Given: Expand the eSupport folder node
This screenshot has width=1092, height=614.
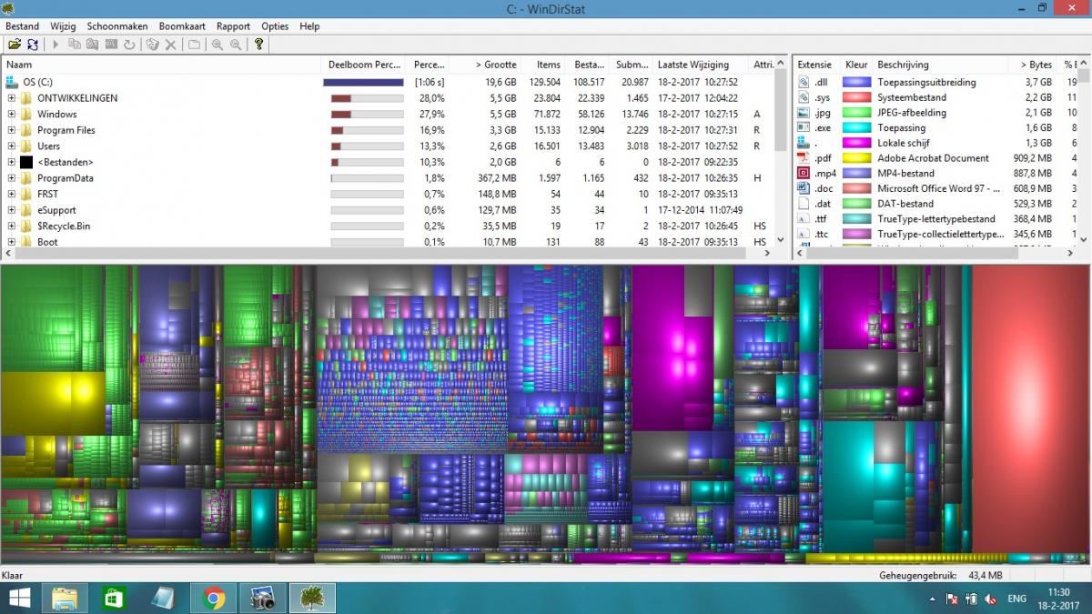Looking at the screenshot, I should (12, 210).
